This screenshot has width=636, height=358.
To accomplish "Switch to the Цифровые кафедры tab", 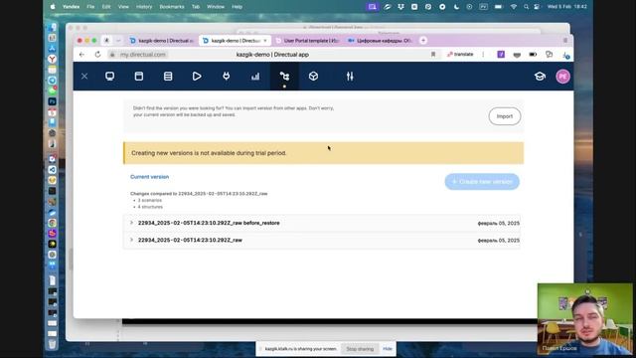I will click(x=380, y=41).
